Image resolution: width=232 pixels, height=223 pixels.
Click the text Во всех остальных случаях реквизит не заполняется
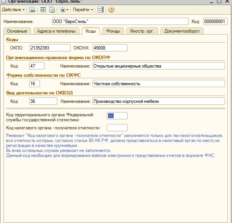(x=59, y=150)
